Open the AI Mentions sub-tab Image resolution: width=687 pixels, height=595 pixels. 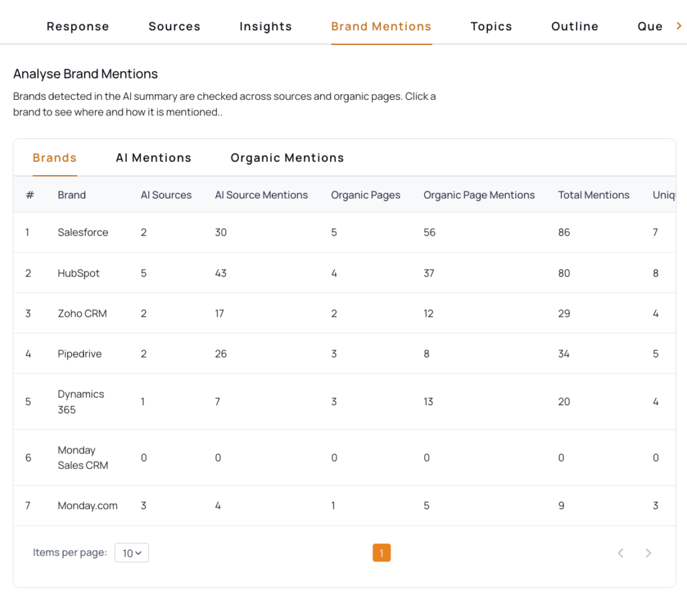pos(154,158)
